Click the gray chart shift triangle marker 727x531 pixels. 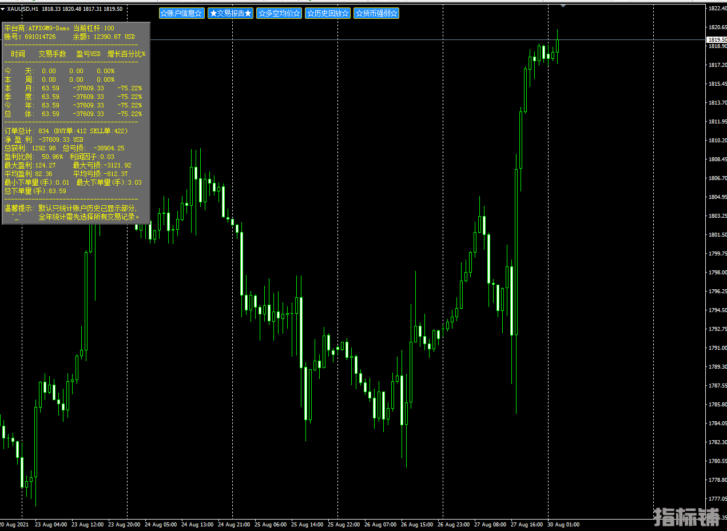tap(563, 6)
